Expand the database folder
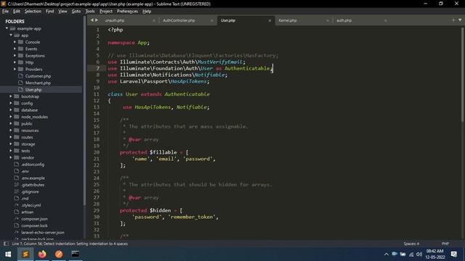The height and width of the screenshot is (261, 465). [x=11, y=110]
